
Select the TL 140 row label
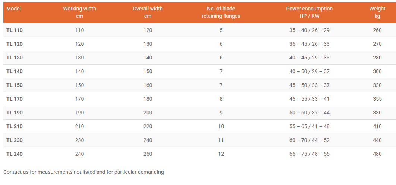[x=15, y=71]
